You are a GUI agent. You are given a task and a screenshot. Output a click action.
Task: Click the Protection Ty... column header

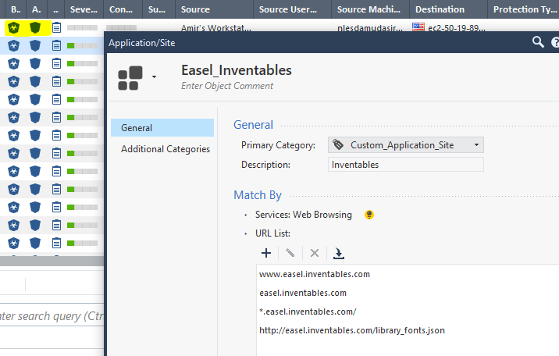click(523, 9)
